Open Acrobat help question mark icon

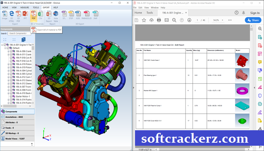[236, 12]
